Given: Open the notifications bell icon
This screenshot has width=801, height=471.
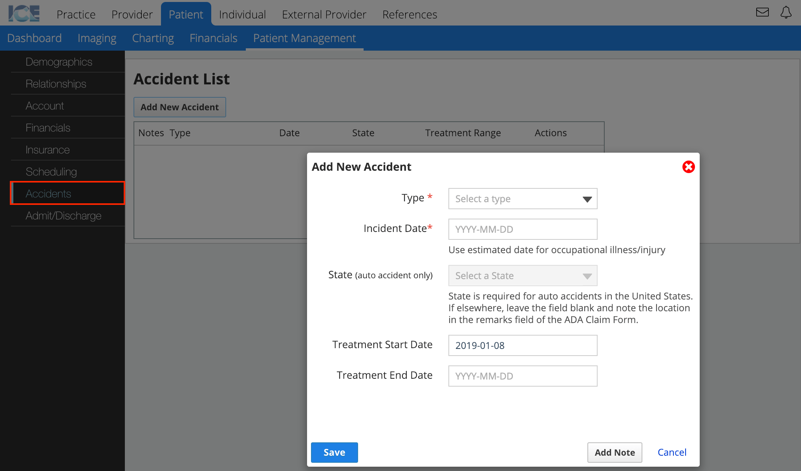Looking at the screenshot, I should (786, 13).
